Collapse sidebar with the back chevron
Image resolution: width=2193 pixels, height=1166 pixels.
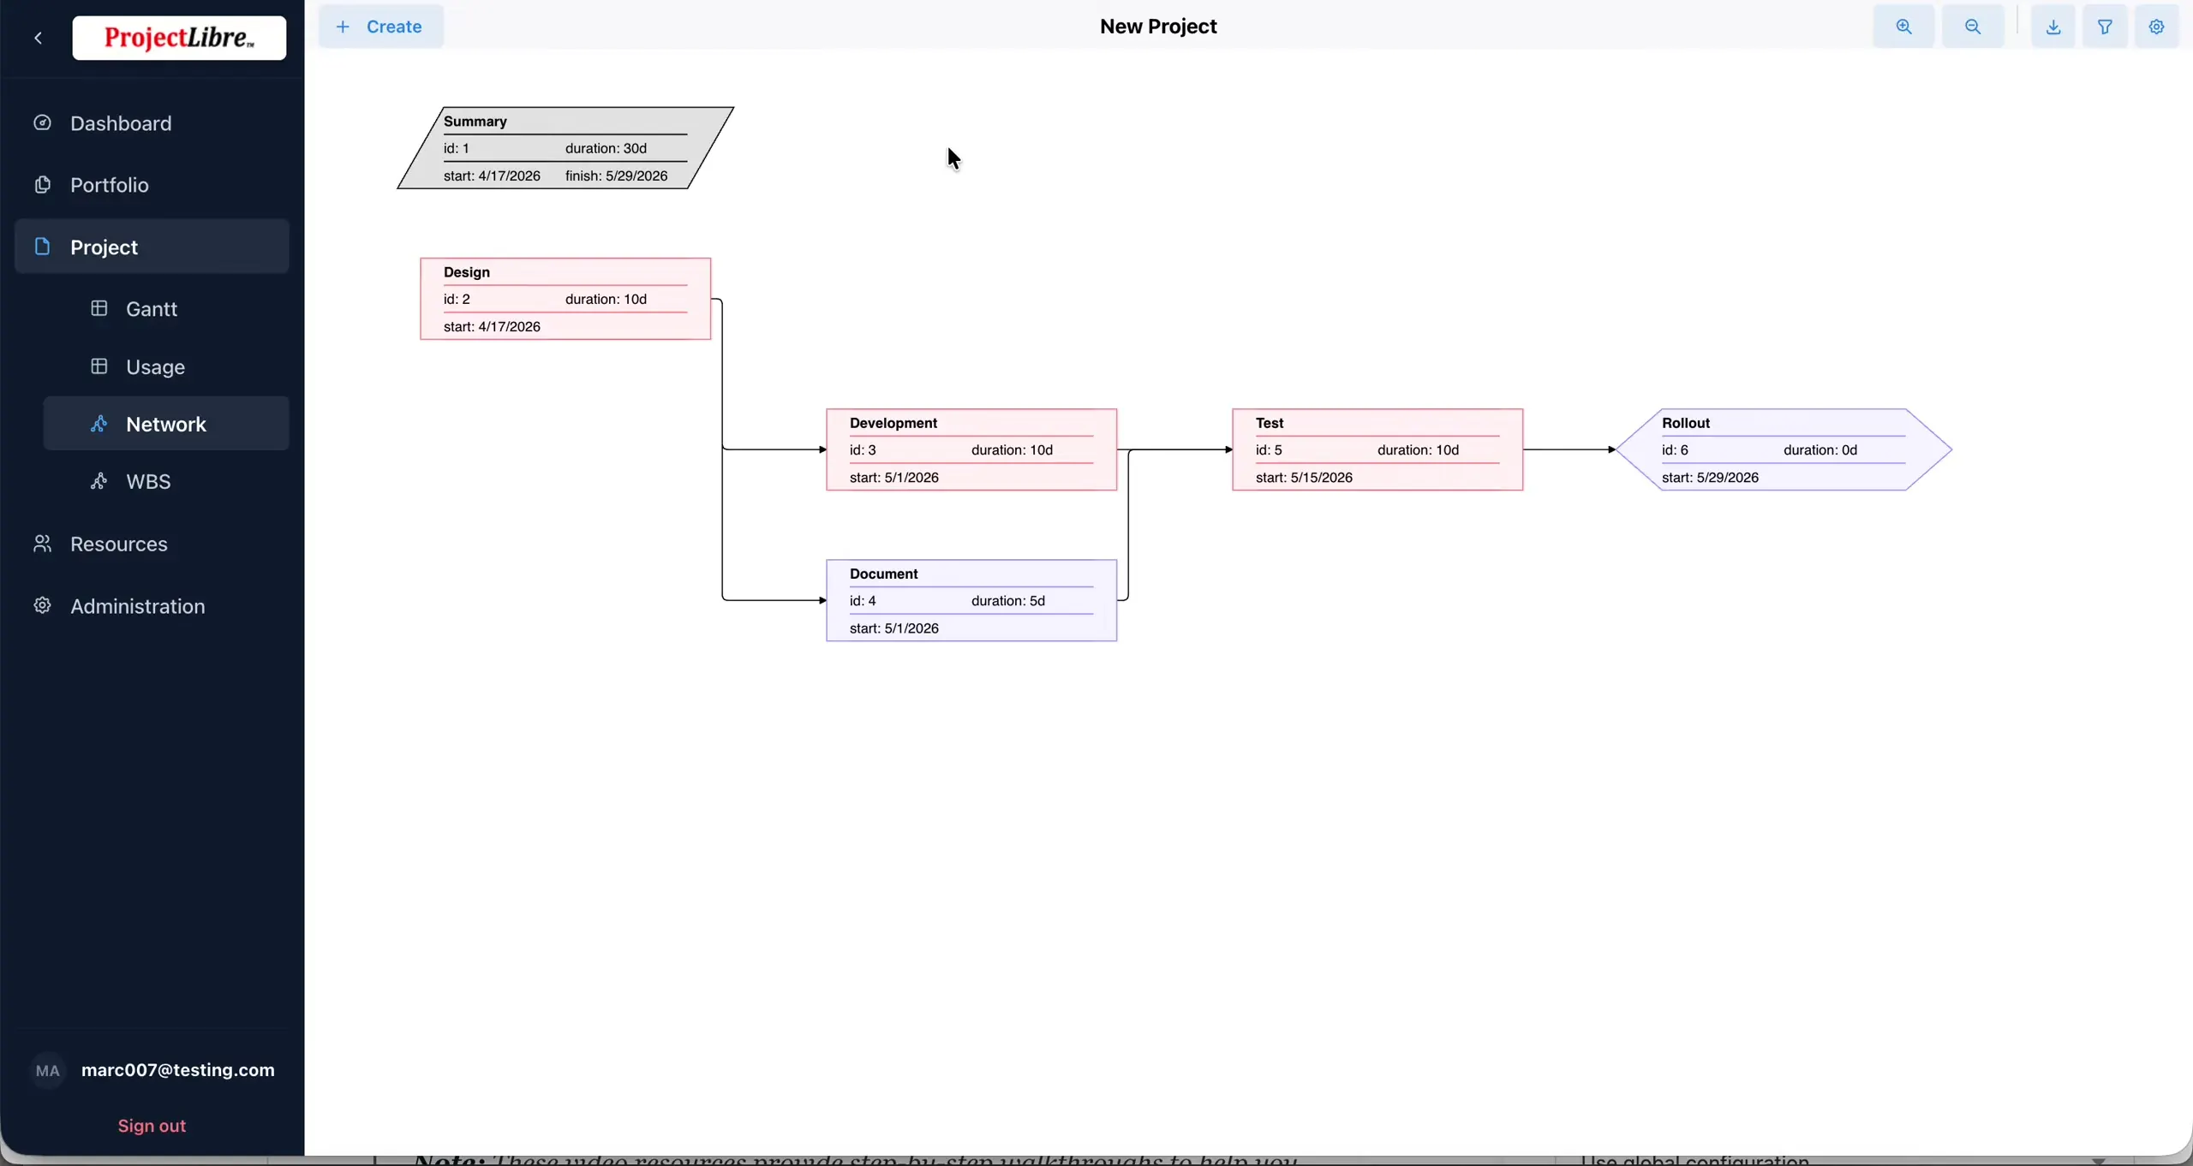tap(38, 38)
